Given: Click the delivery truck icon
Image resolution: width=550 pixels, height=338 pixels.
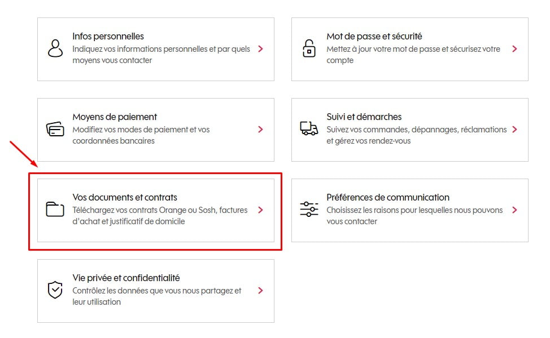Looking at the screenshot, I should (x=309, y=129).
